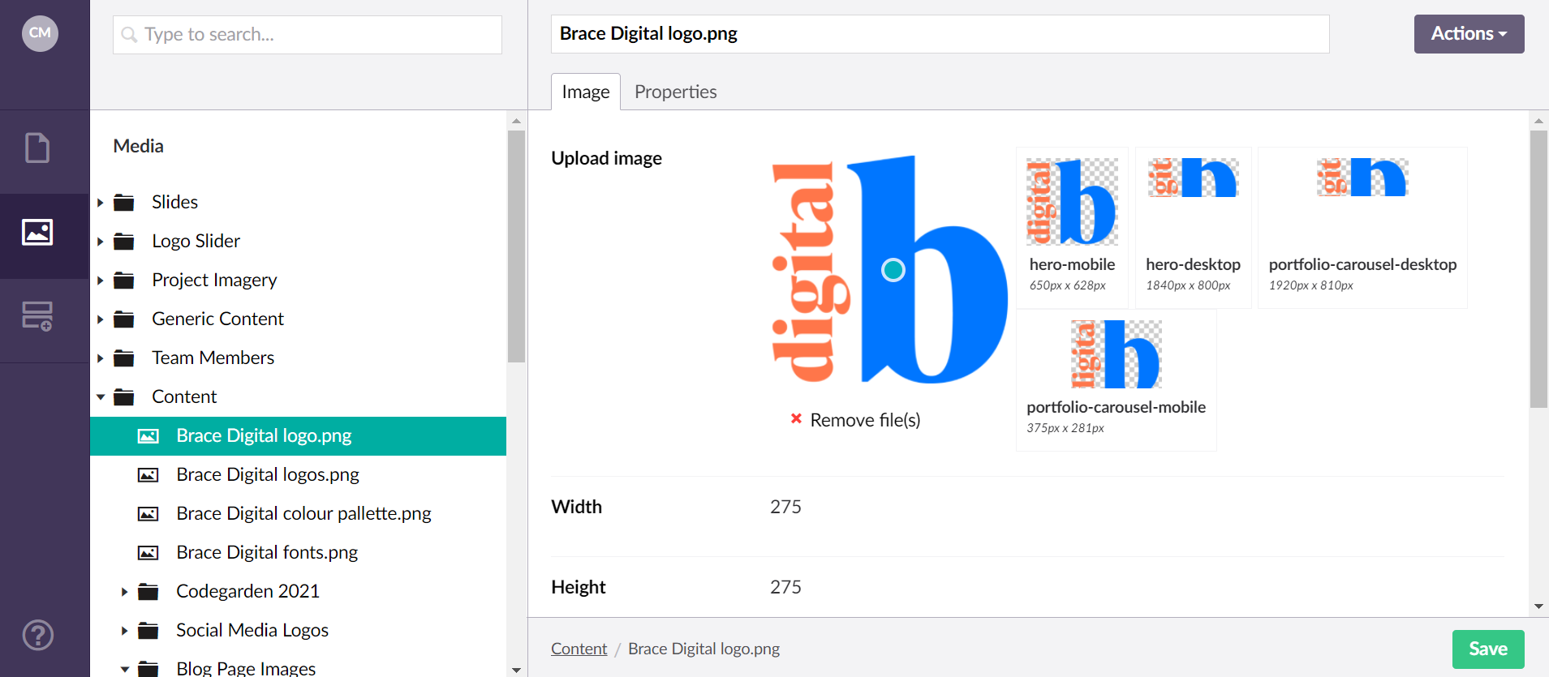Expand the Codegarden 2021 folder arrow
The image size is (1549, 677).
125,591
